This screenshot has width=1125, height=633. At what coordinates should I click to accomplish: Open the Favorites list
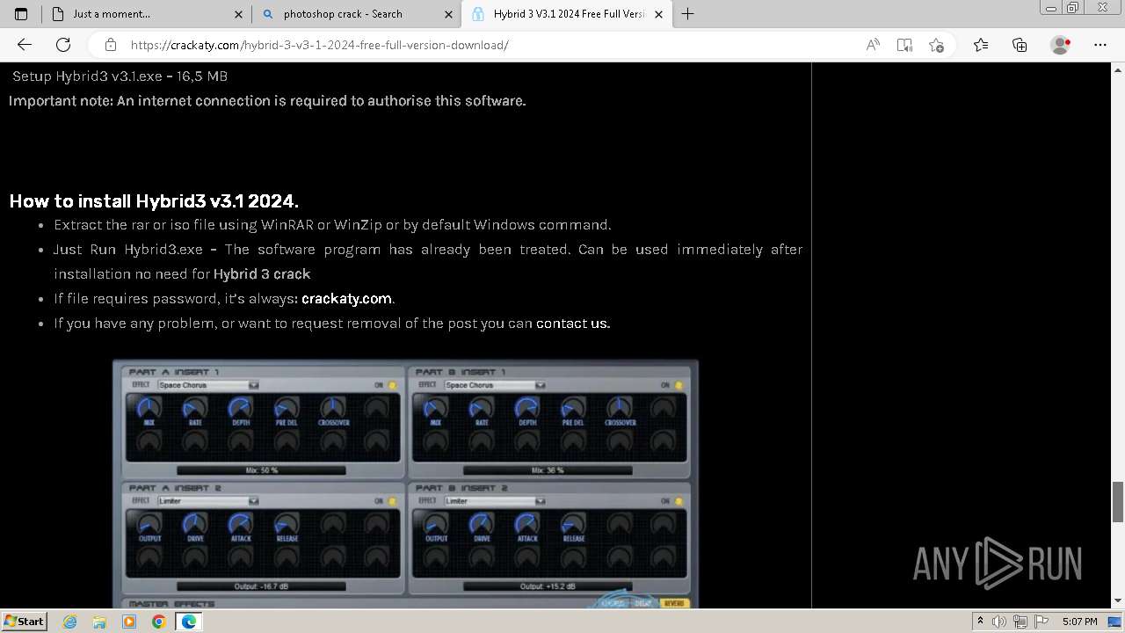pos(981,45)
